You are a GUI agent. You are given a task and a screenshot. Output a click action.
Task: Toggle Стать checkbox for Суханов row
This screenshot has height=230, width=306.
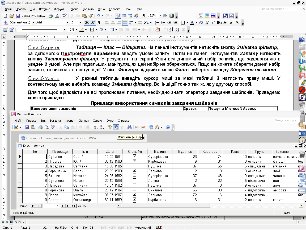pos(134,156)
